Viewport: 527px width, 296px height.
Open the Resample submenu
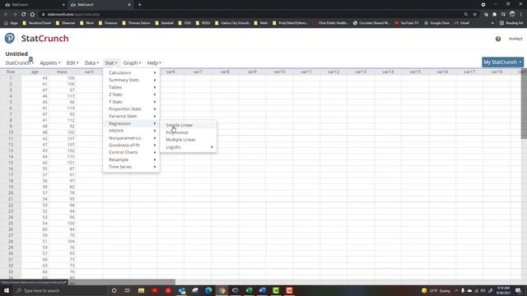tap(131, 160)
